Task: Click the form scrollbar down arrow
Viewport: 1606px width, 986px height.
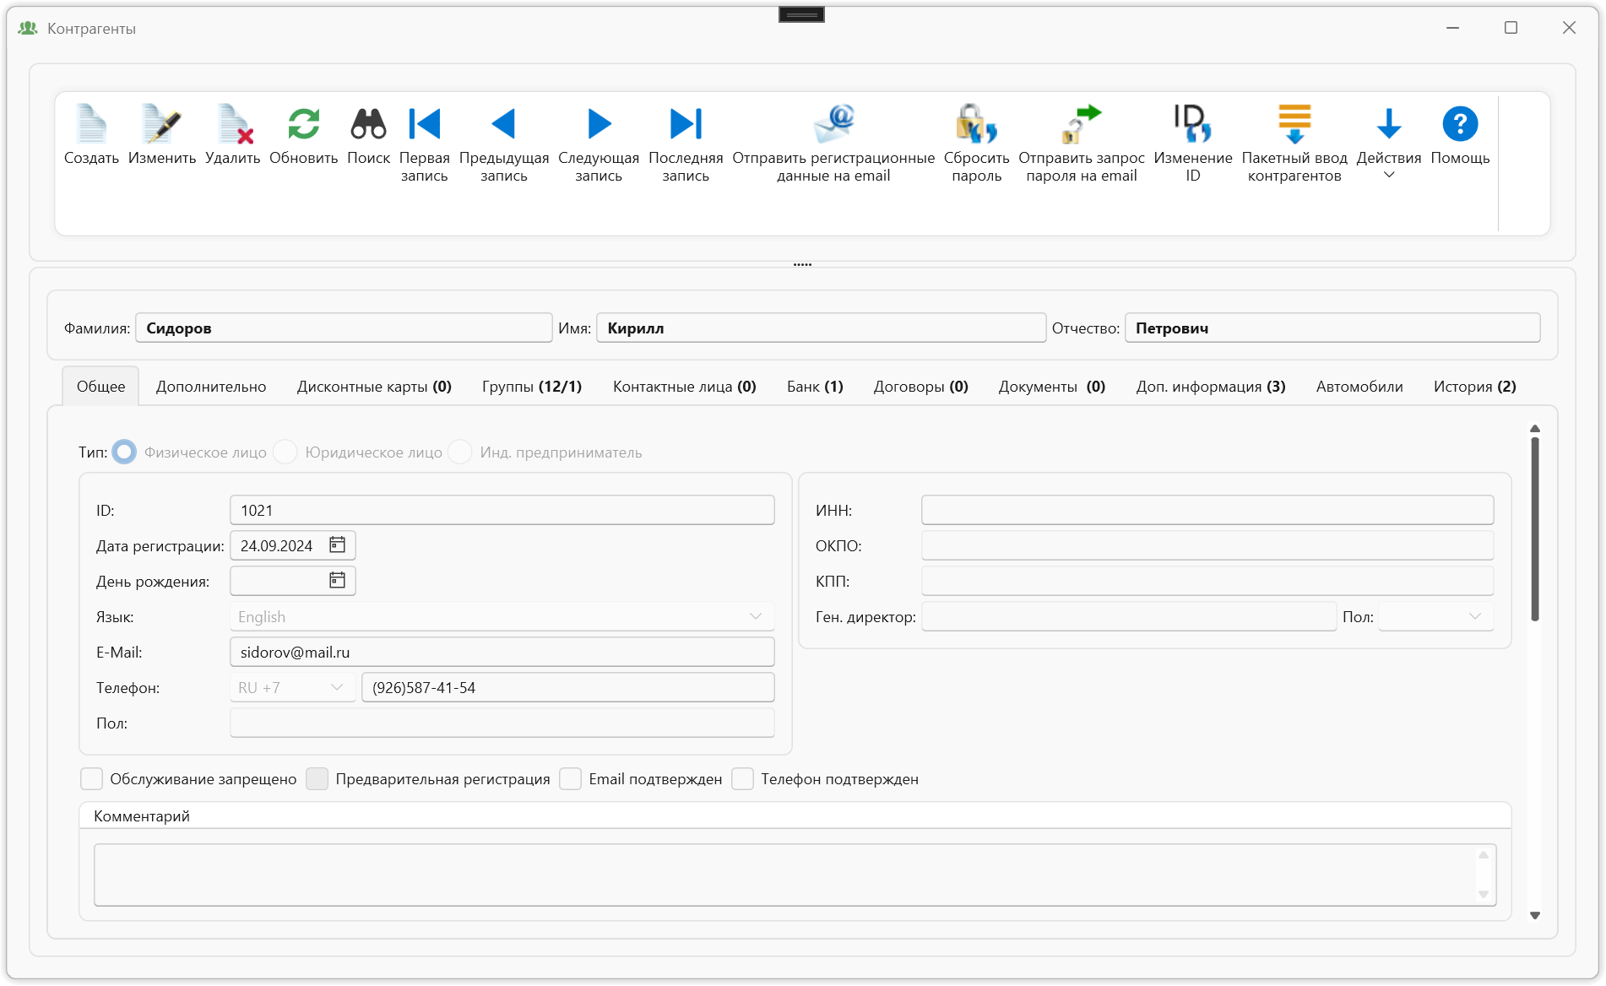Action: point(1535,915)
